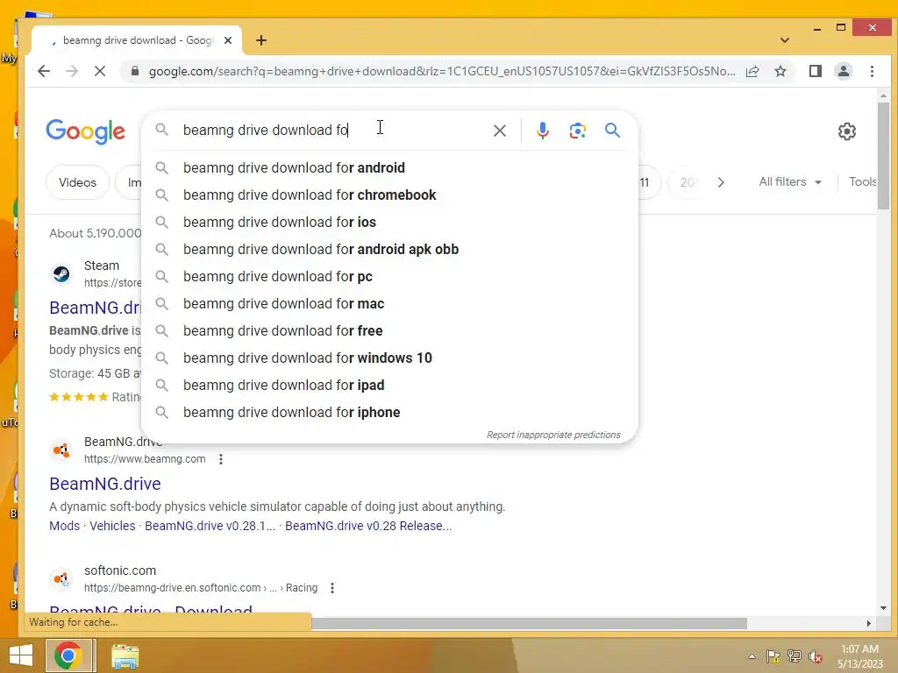The image size is (898, 673).
Task: Open the tab search chevron
Action: [x=785, y=40]
